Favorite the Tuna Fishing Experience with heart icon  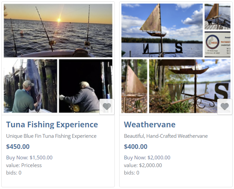[x=107, y=106]
